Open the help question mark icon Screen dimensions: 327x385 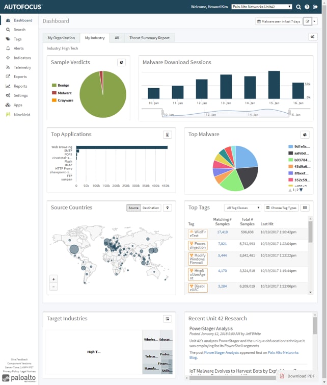pyautogui.click(x=307, y=7)
